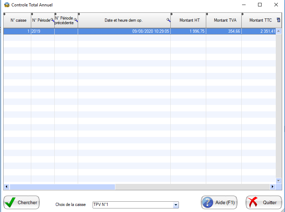Viewport: 285px width, 212px height.
Task: Click the magnifier in Date et heure header
Action: click(168, 20)
